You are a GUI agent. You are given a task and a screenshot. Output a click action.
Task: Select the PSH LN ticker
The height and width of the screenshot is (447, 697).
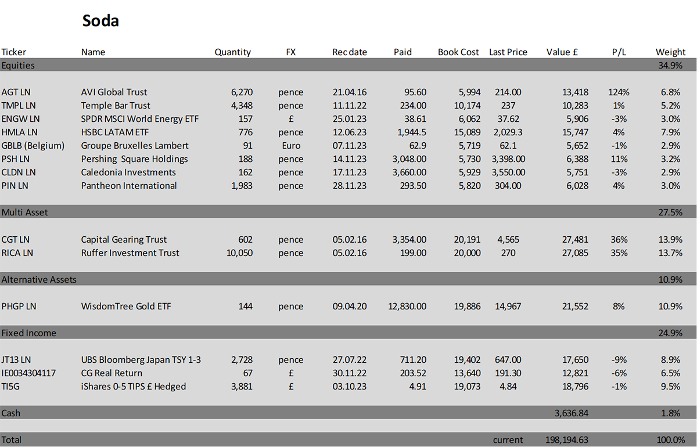point(16,158)
